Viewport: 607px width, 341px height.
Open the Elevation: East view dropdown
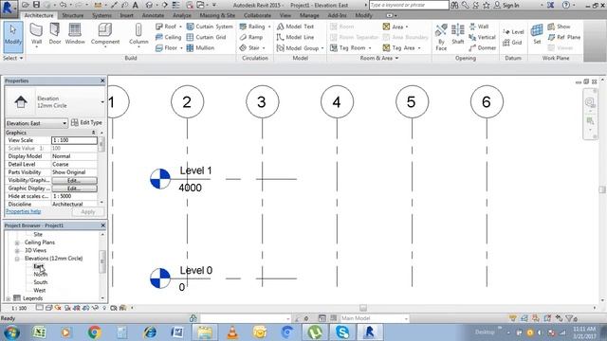pos(36,123)
